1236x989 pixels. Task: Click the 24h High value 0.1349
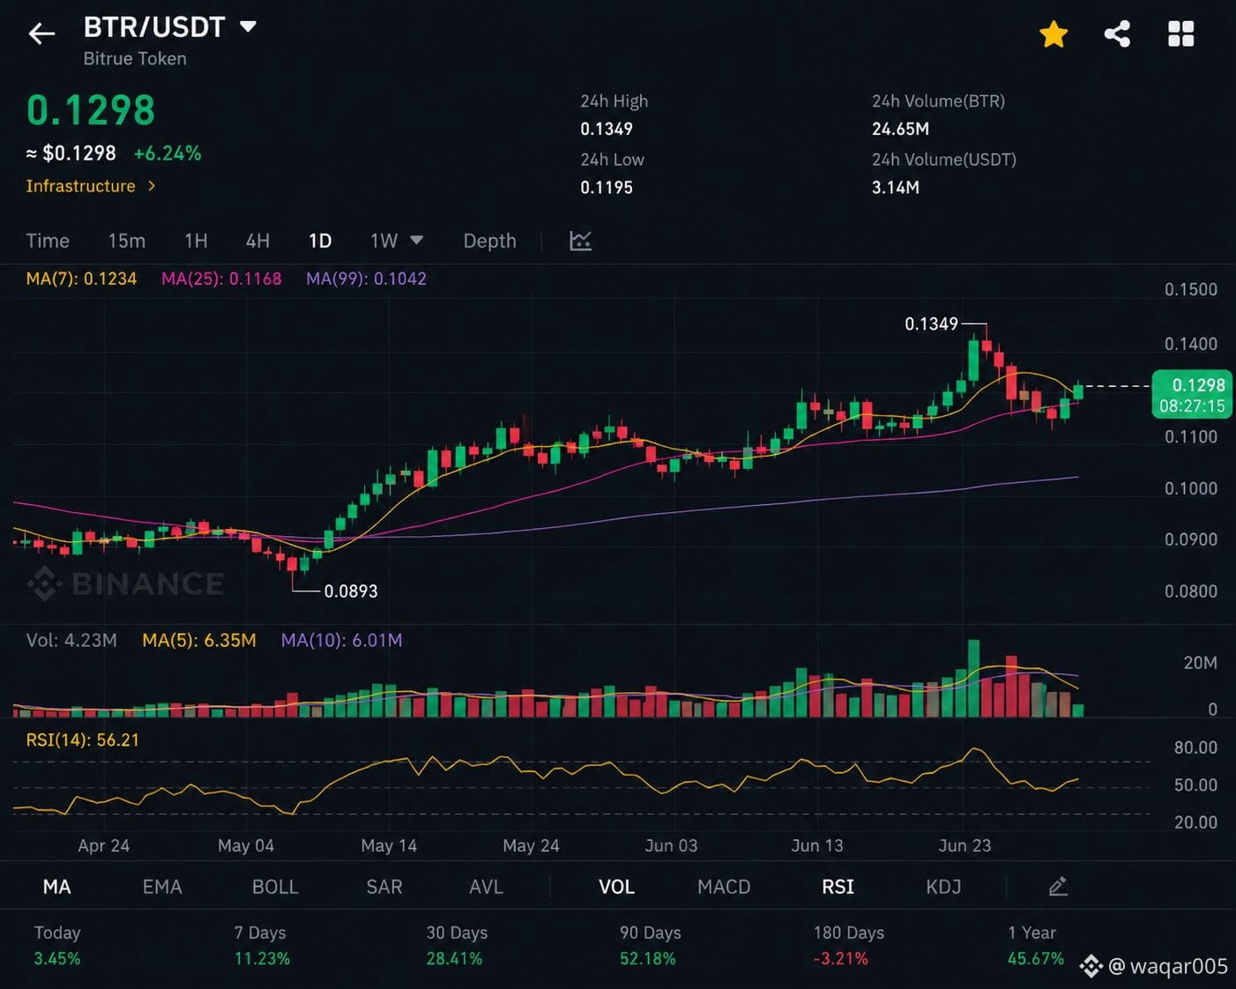[x=607, y=129]
